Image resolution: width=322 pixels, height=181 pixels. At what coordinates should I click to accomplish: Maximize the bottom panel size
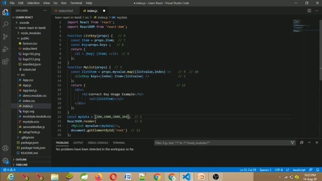pos(309,142)
